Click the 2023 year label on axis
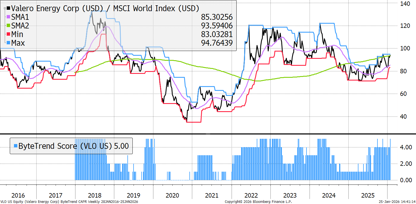416x204 pixels. (x=290, y=195)
